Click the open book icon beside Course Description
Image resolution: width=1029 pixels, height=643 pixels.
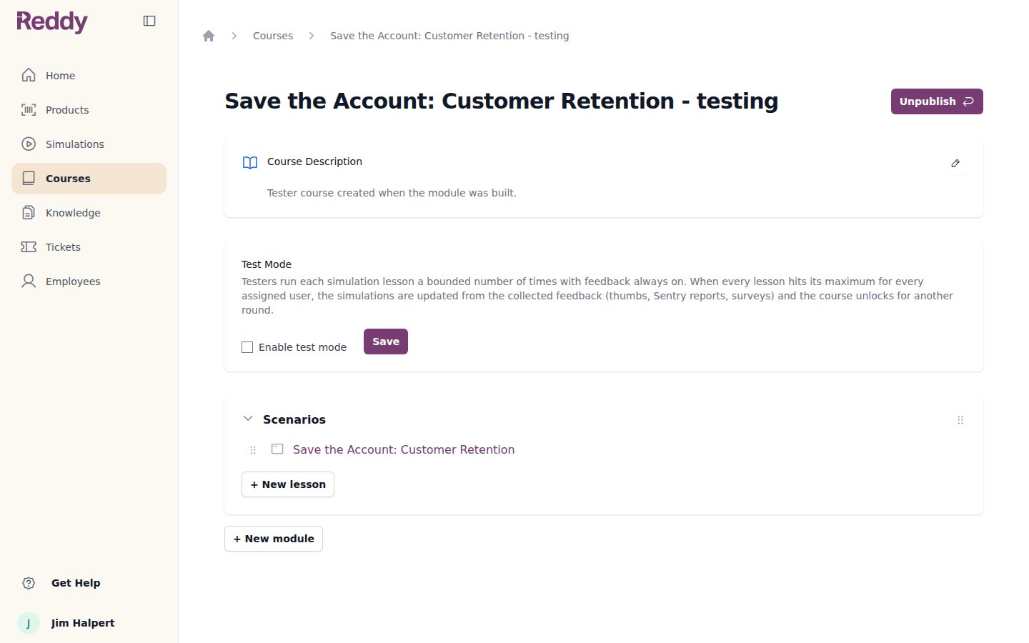click(x=250, y=163)
